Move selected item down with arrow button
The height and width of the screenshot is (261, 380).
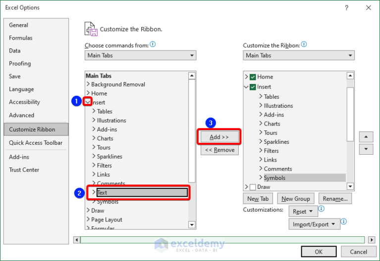(366, 149)
